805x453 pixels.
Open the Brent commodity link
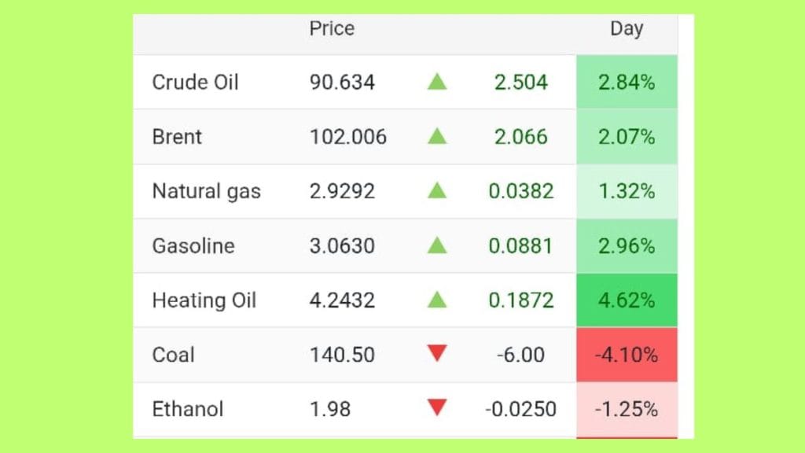point(177,137)
